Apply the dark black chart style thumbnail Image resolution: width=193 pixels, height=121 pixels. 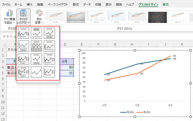coord(157,17)
